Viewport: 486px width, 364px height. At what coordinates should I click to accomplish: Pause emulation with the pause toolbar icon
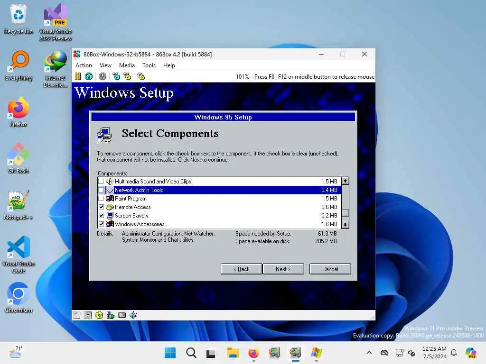[78, 76]
